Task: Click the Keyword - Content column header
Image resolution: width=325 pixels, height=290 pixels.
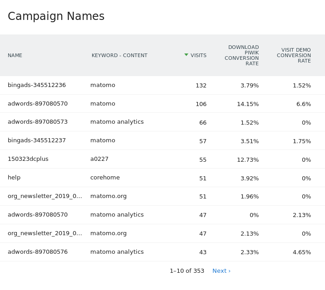Action: pos(119,55)
